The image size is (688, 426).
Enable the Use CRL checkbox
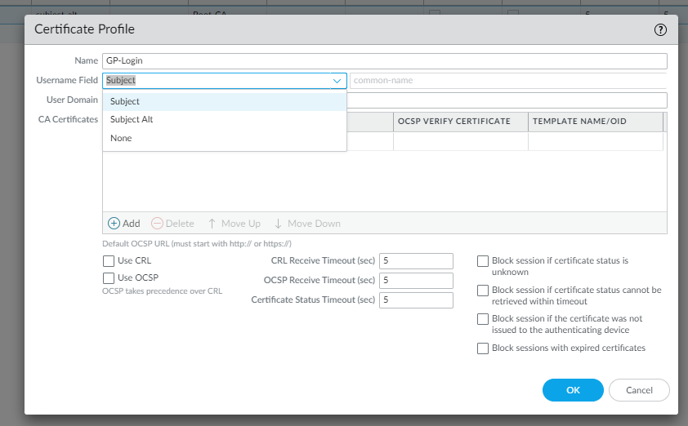point(109,261)
